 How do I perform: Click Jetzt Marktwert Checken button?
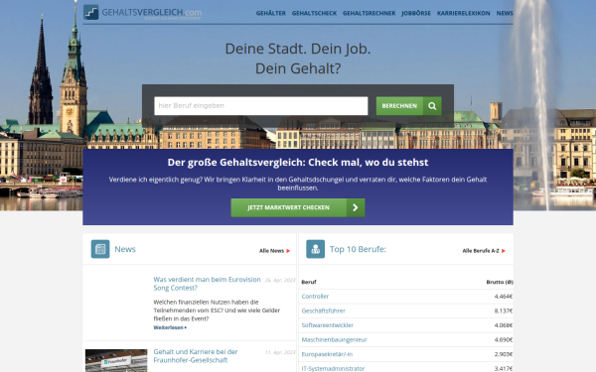point(298,207)
